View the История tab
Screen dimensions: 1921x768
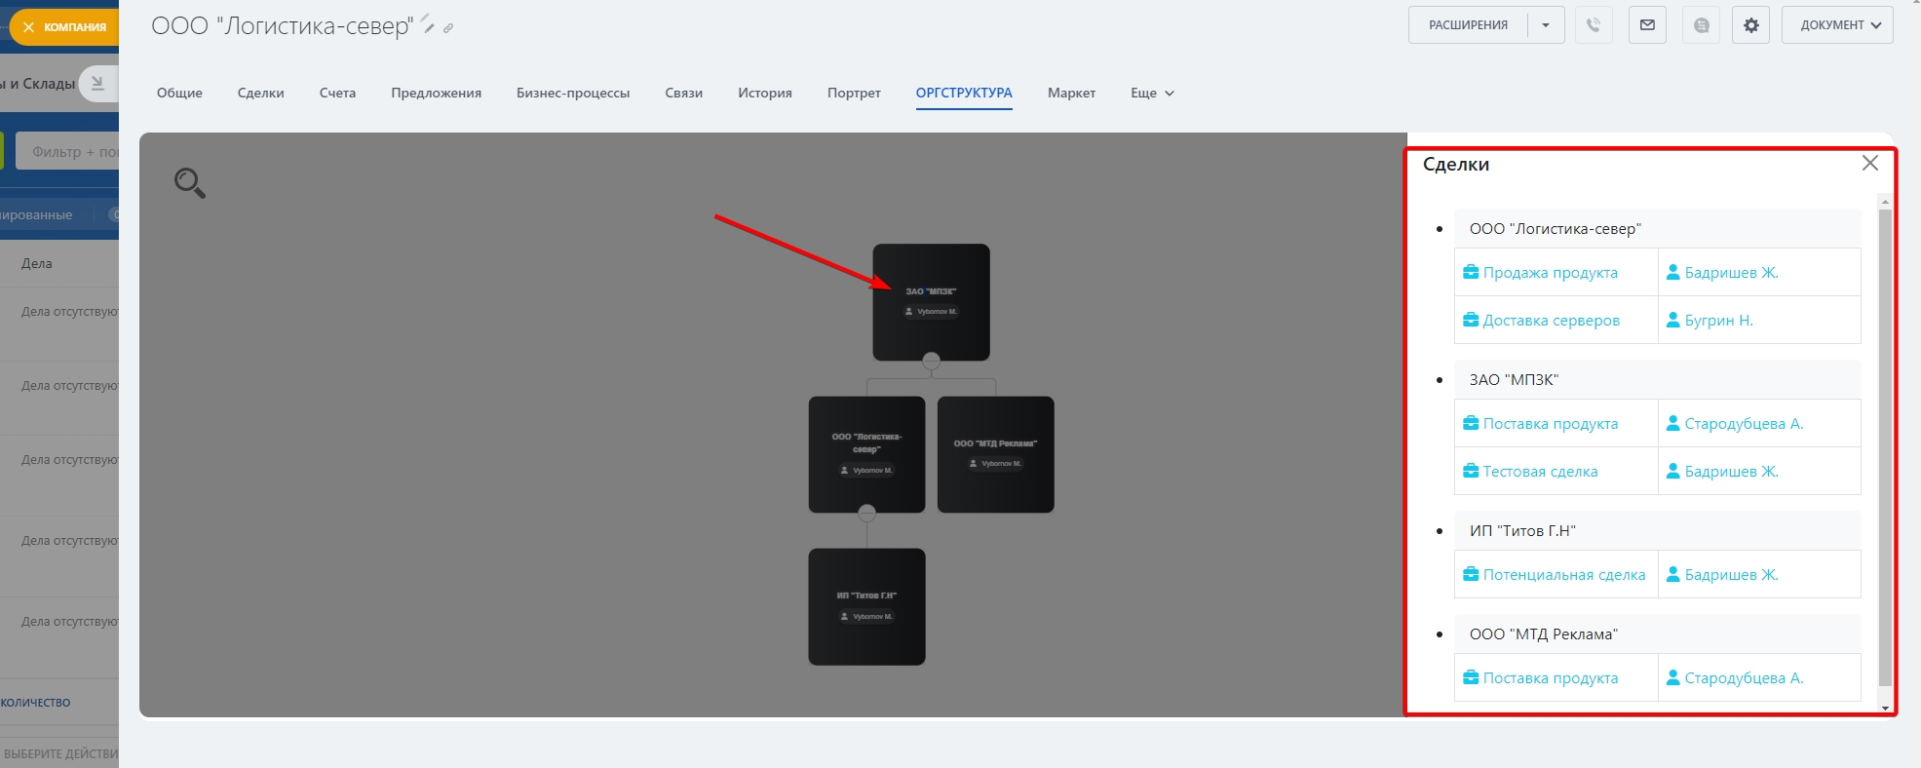pos(765,94)
